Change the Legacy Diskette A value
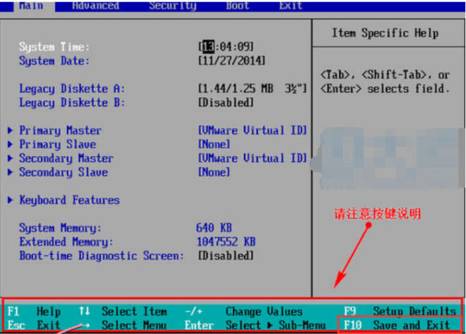 (x=252, y=89)
